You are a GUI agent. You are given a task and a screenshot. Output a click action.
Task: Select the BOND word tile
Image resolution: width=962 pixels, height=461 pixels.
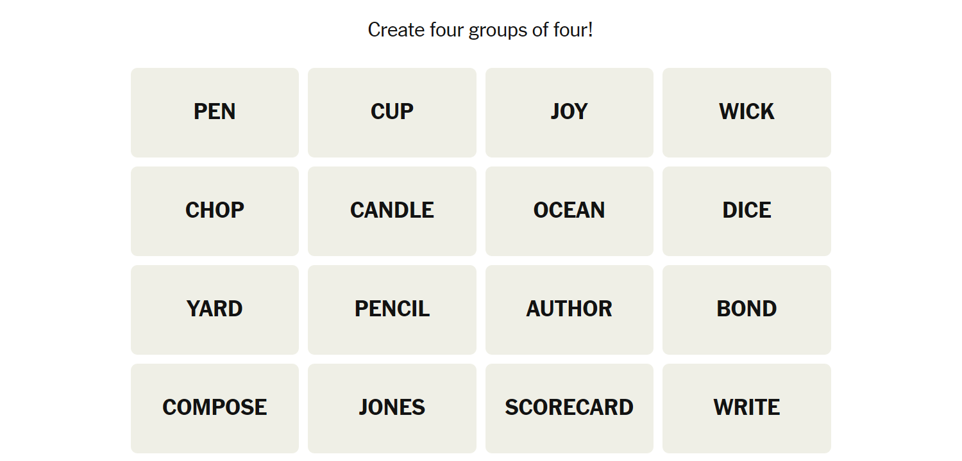[747, 310]
